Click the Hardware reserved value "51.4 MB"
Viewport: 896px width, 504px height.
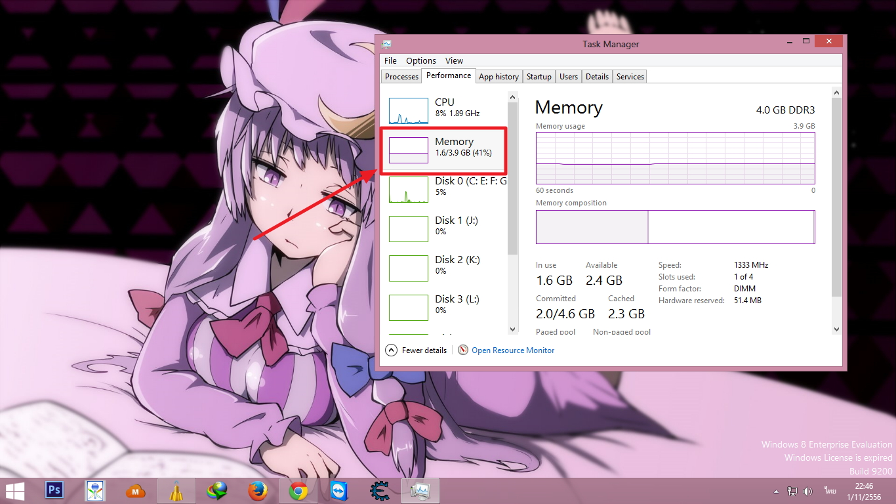tap(748, 301)
